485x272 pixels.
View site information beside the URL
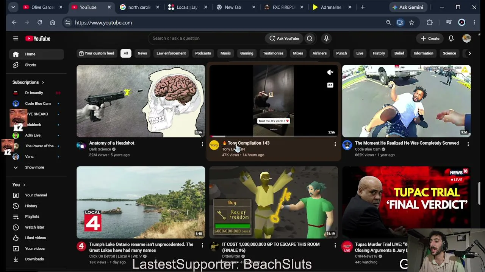point(67,23)
